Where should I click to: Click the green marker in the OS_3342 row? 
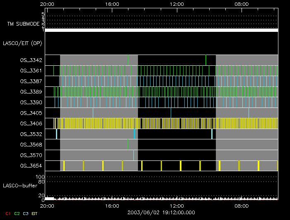pyautogui.click(x=206, y=60)
